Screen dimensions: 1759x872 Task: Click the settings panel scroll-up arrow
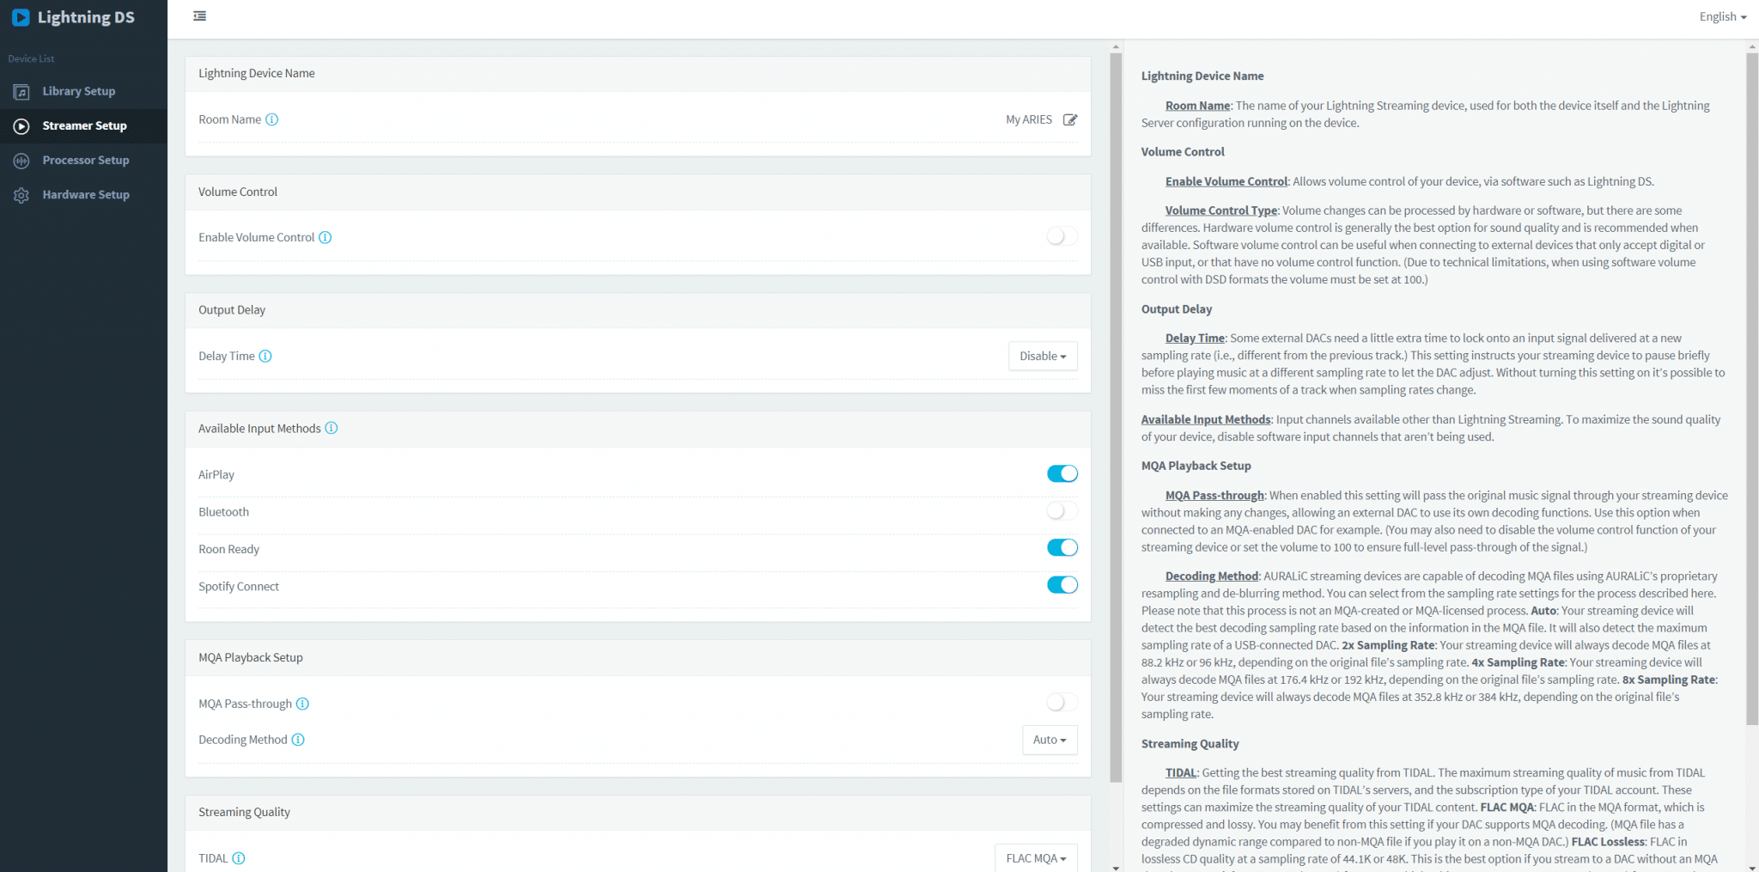coord(1117,47)
